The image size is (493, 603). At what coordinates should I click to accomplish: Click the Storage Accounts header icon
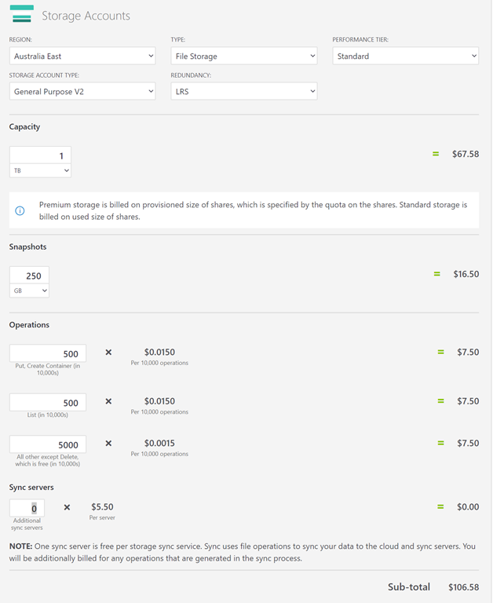pyautogui.click(x=21, y=14)
